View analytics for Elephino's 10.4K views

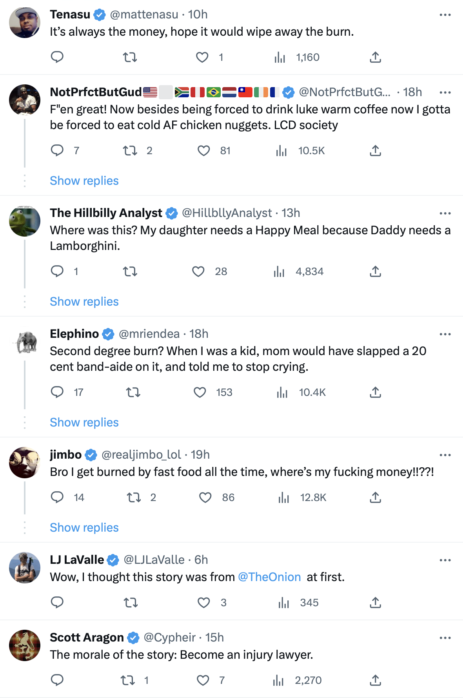(282, 392)
